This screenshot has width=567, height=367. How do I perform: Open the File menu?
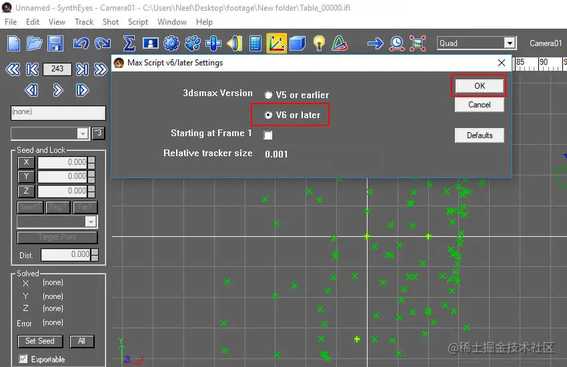pos(11,22)
